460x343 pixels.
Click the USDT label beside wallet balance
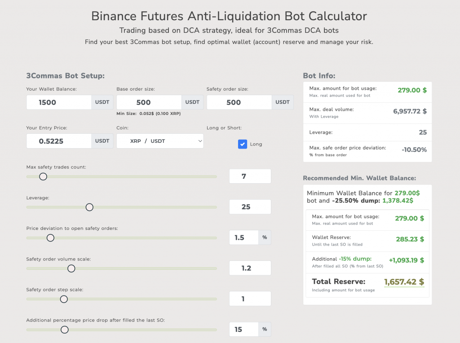[102, 102]
